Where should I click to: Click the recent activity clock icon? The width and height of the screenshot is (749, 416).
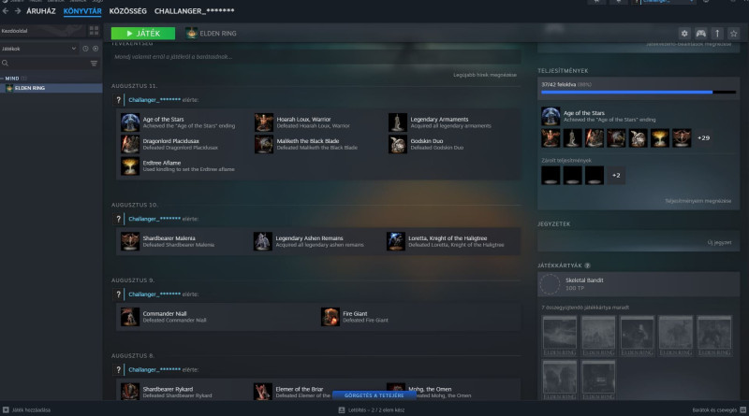85,49
